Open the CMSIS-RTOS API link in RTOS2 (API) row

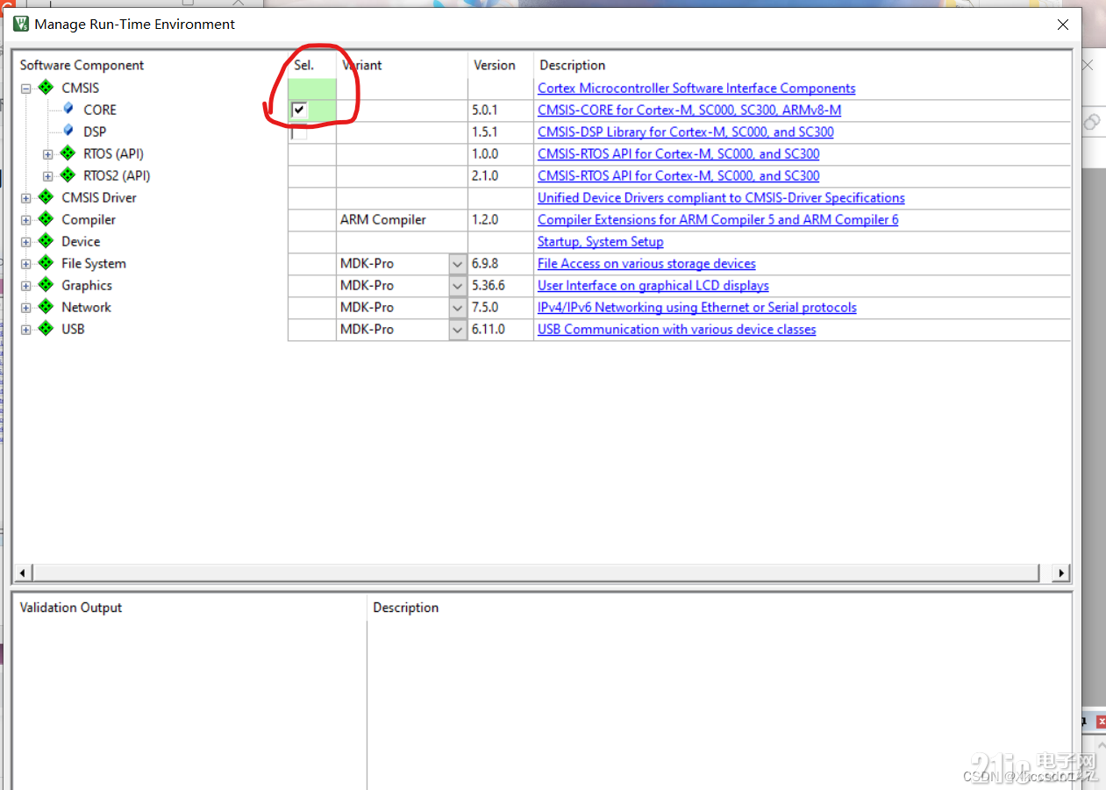click(x=679, y=175)
